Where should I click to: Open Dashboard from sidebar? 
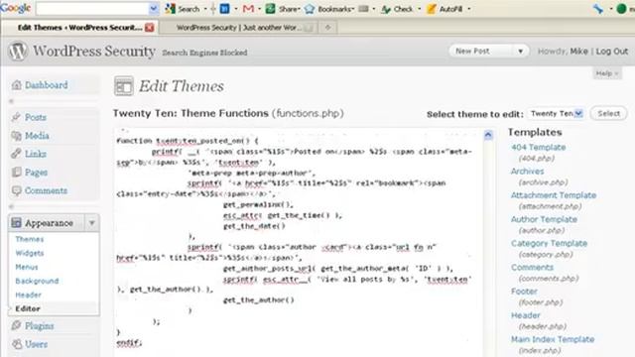click(47, 85)
